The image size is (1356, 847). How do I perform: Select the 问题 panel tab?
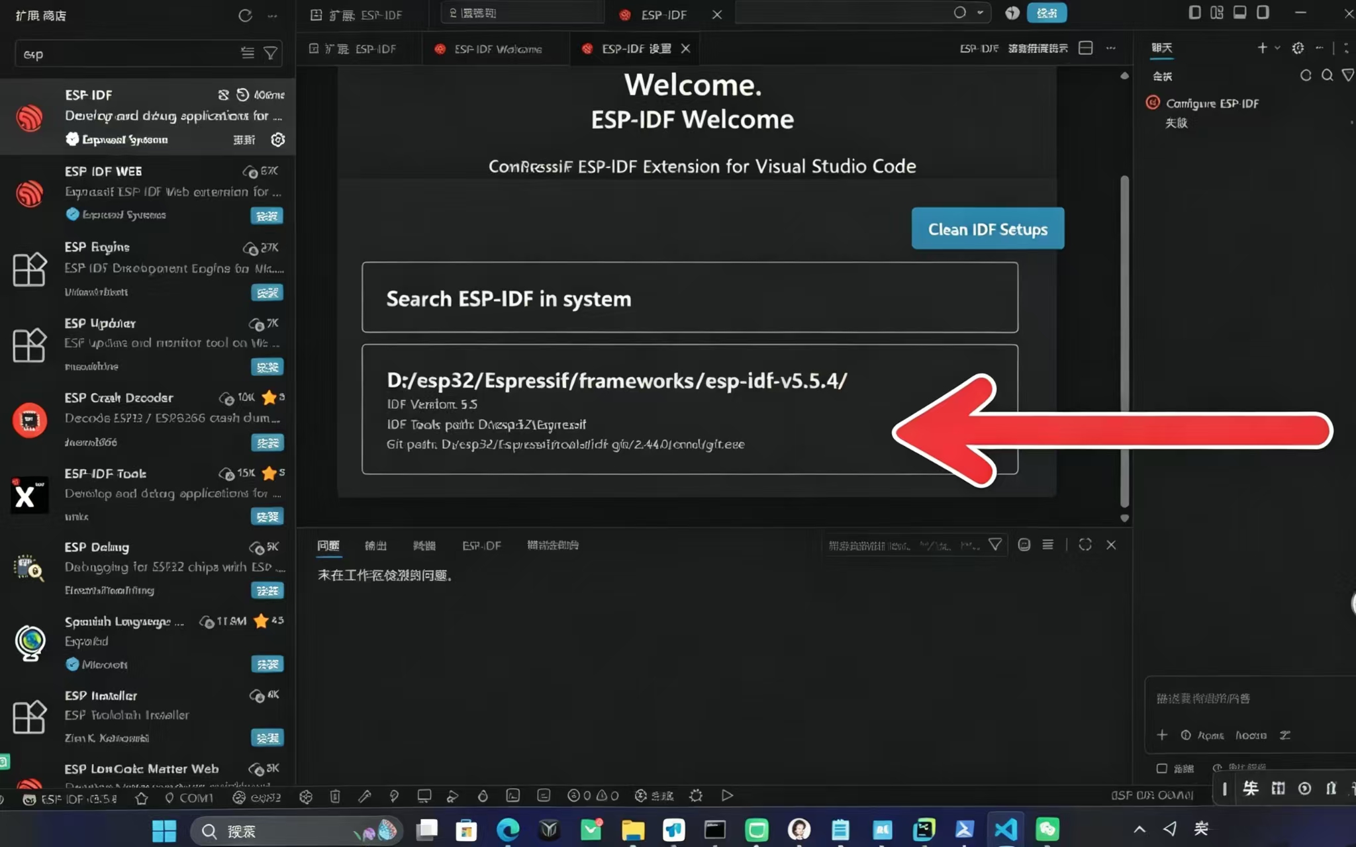tap(328, 545)
